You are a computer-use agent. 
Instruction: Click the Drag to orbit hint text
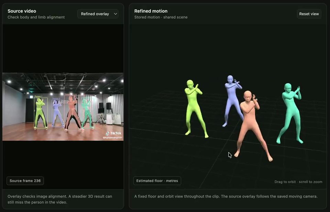(x=285, y=182)
